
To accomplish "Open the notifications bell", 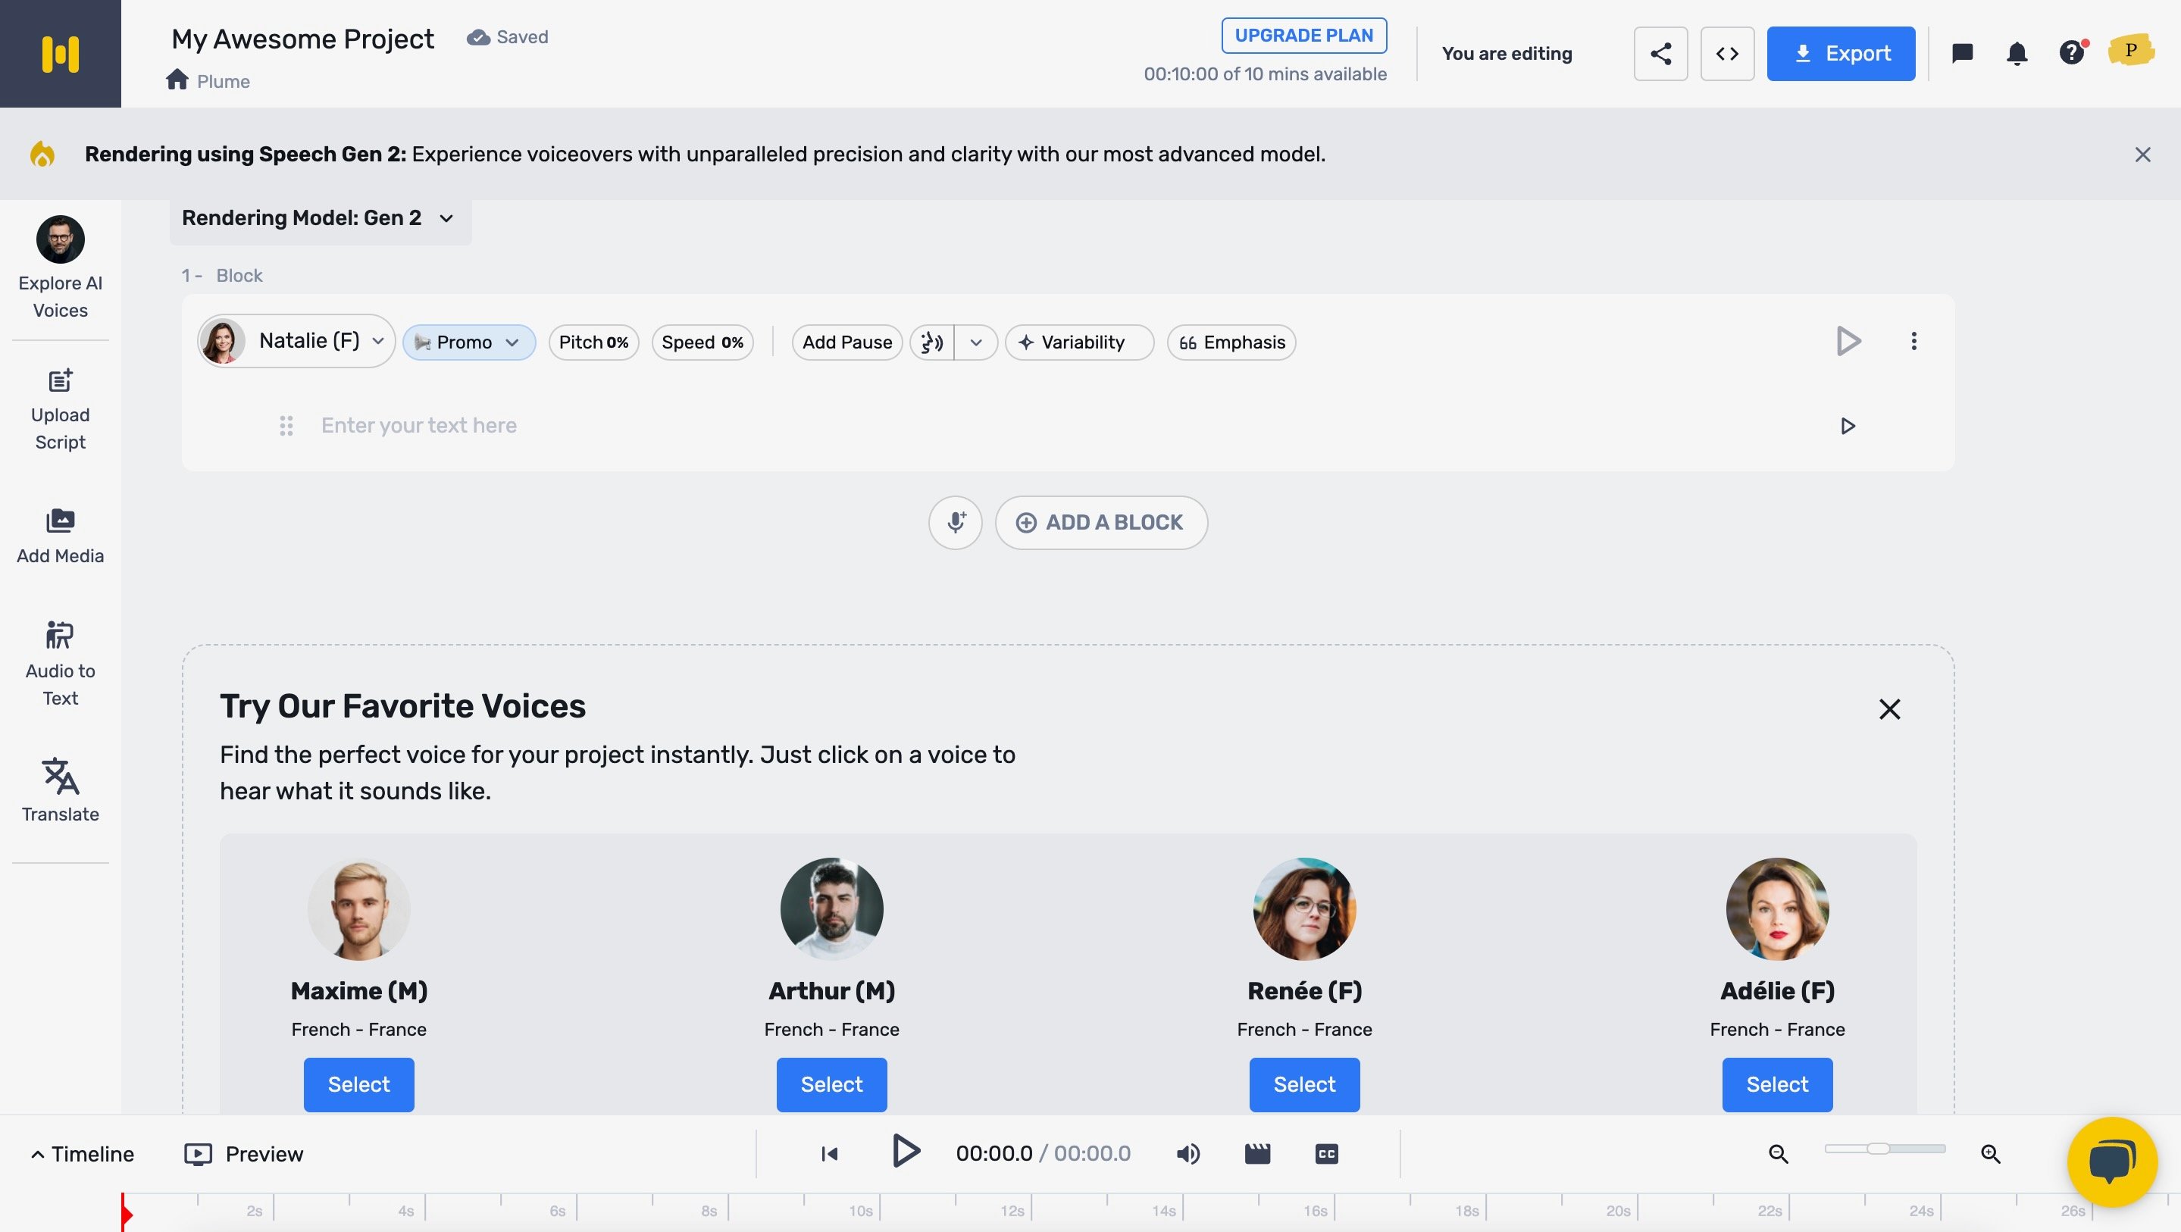I will (x=2017, y=53).
